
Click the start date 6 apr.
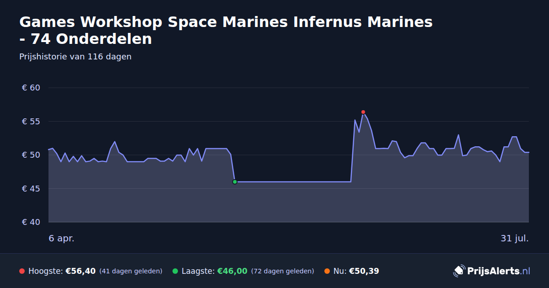tap(61, 239)
